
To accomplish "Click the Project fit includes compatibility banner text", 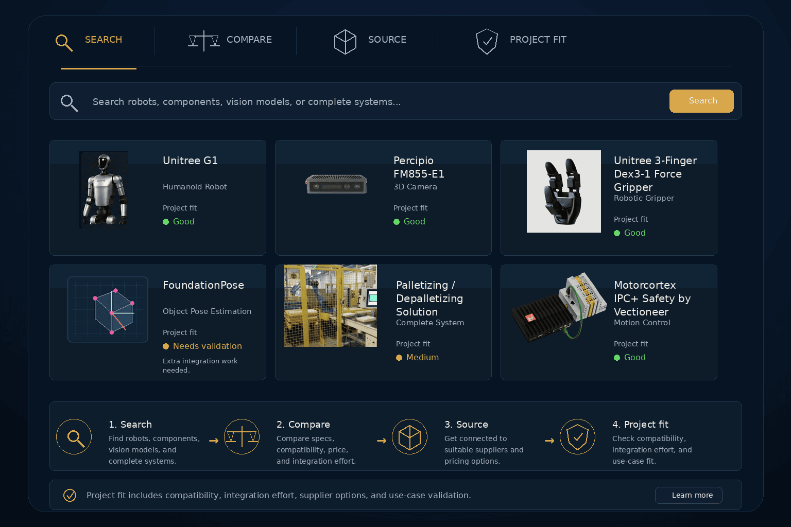I will click(279, 495).
